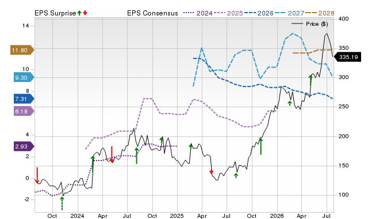Click the small green arrow in August 2025

[236, 175]
